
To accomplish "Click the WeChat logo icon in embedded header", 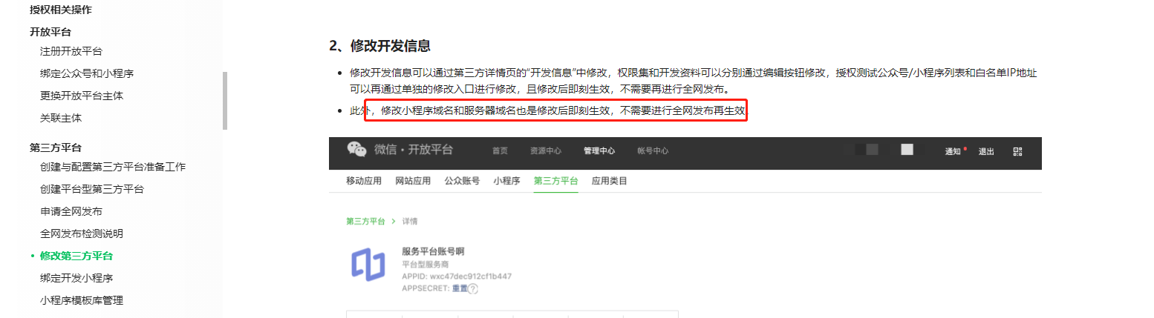I will (357, 150).
